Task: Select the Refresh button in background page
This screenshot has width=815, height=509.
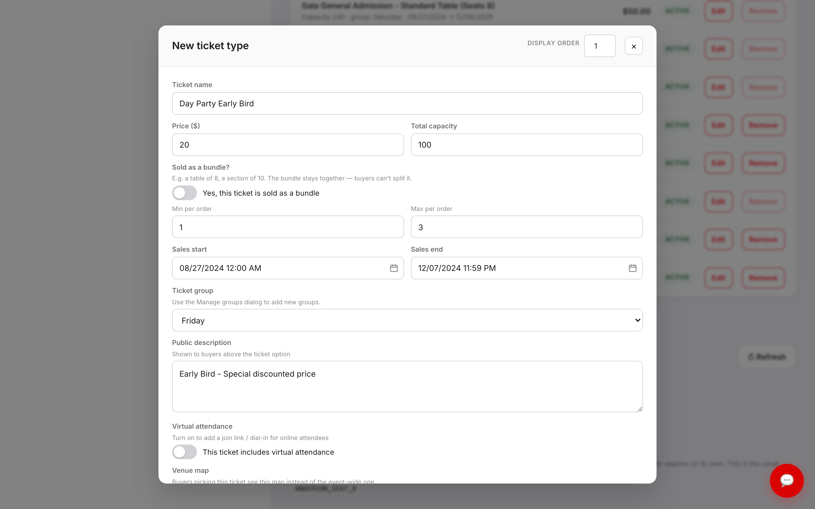Action: pyautogui.click(x=767, y=357)
